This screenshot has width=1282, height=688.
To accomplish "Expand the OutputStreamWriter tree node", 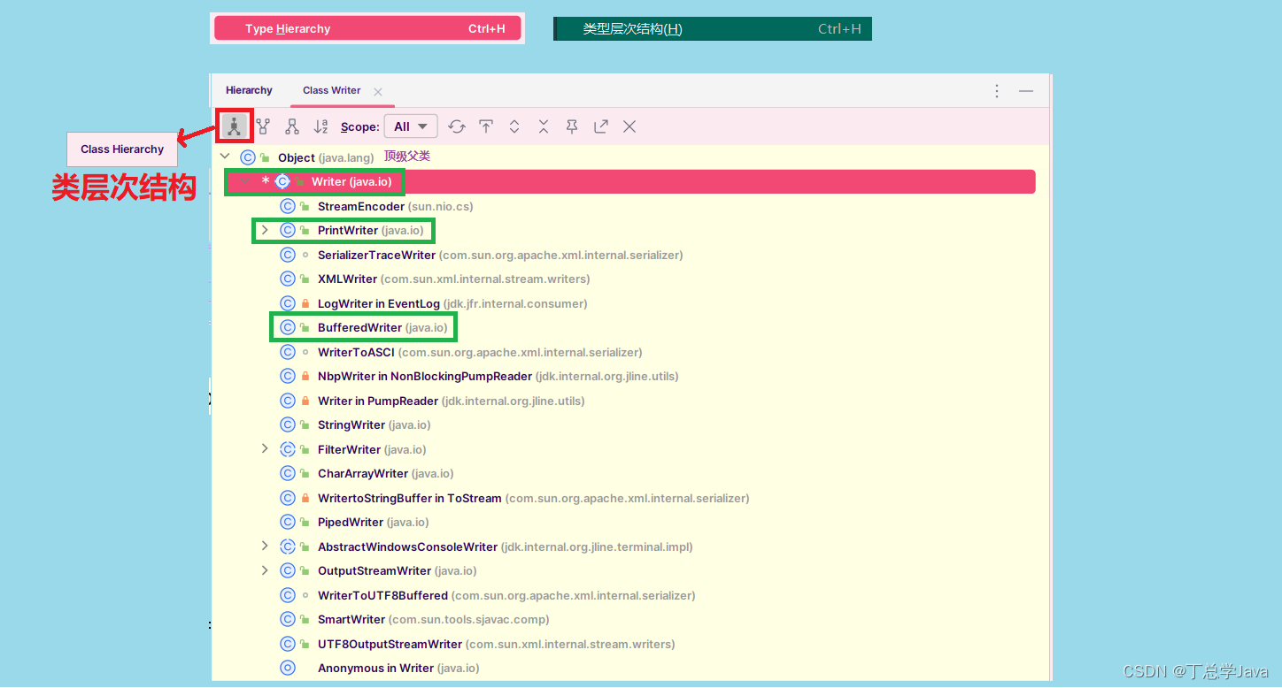I will pos(265,570).
